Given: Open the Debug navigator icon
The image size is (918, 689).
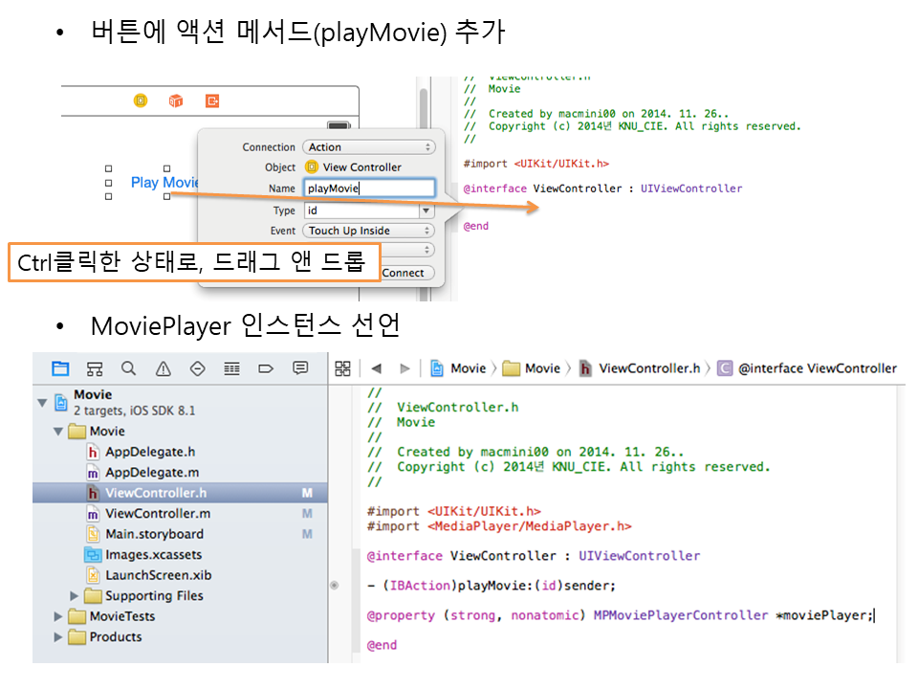Looking at the screenshot, I should [x=231, y=368].
